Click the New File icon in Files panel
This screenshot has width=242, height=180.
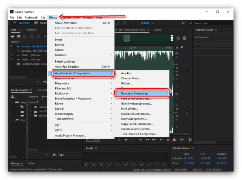tap(25, 36)
